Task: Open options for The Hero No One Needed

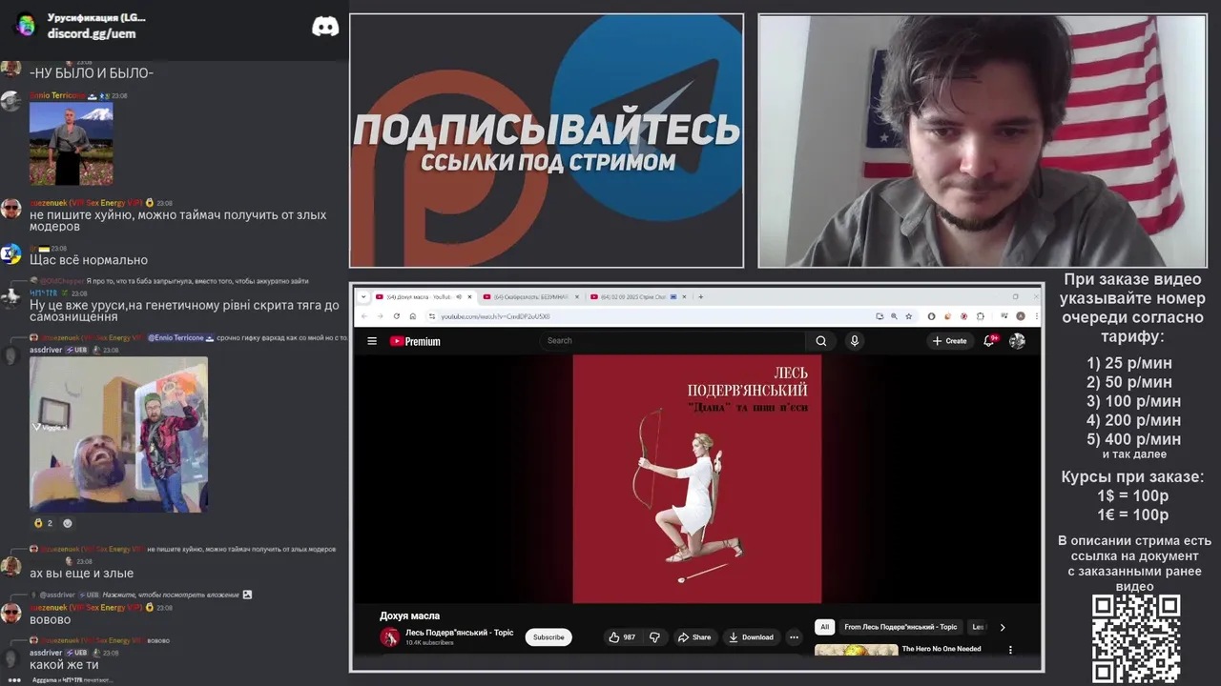Action: (x=1010, y=650)
